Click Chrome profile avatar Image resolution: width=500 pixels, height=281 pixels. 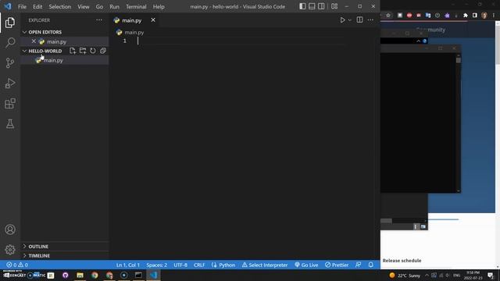point(484,16)
